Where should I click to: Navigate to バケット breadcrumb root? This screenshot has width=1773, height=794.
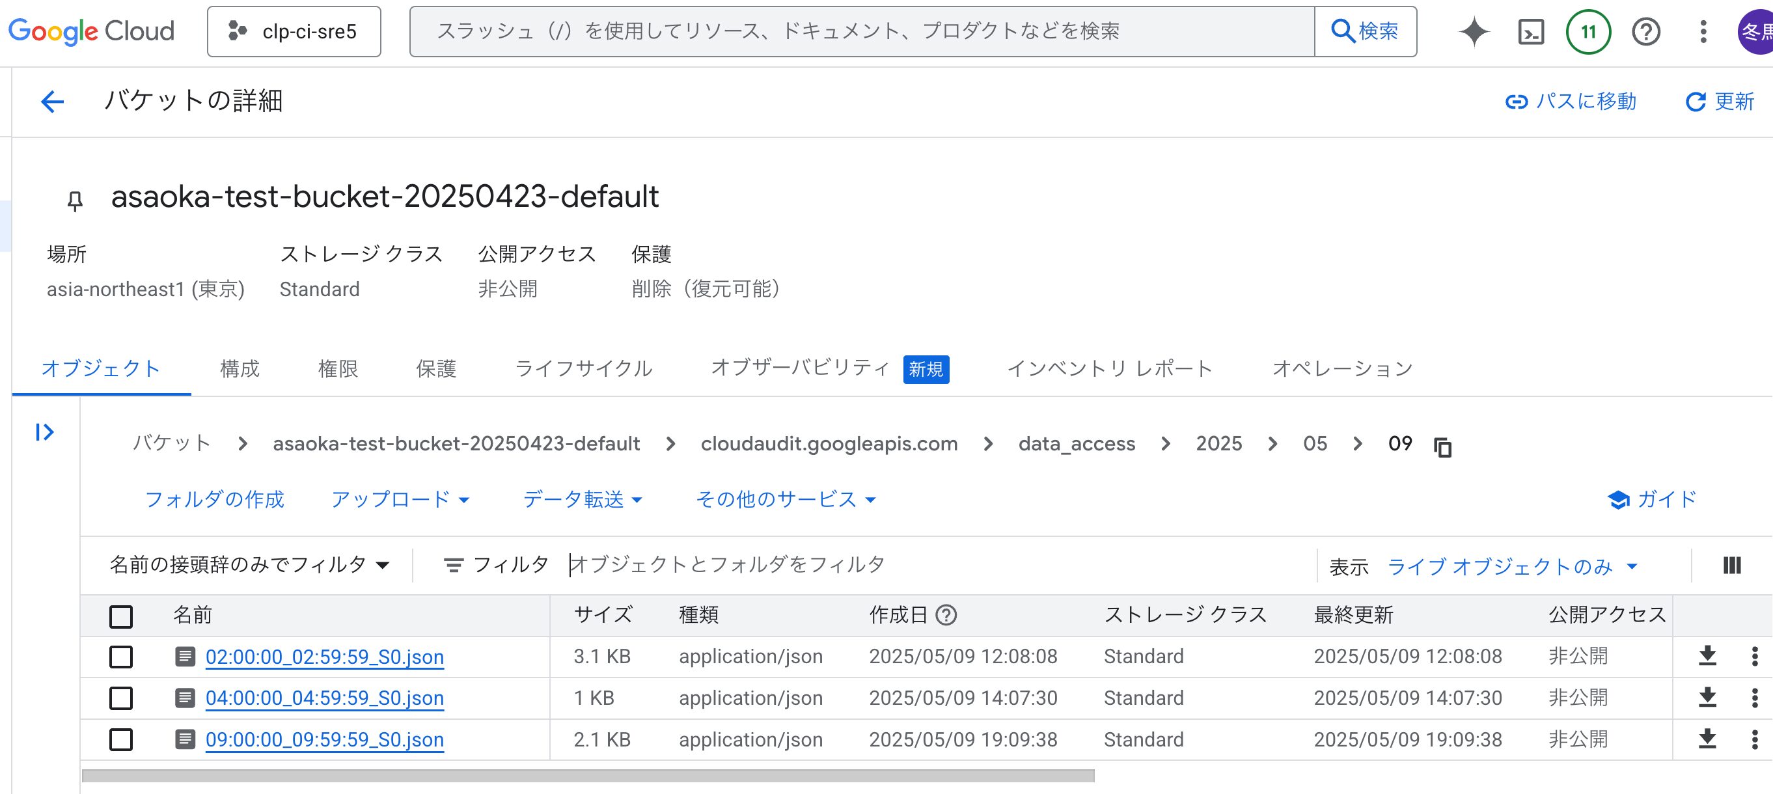(x=171, y=443)
